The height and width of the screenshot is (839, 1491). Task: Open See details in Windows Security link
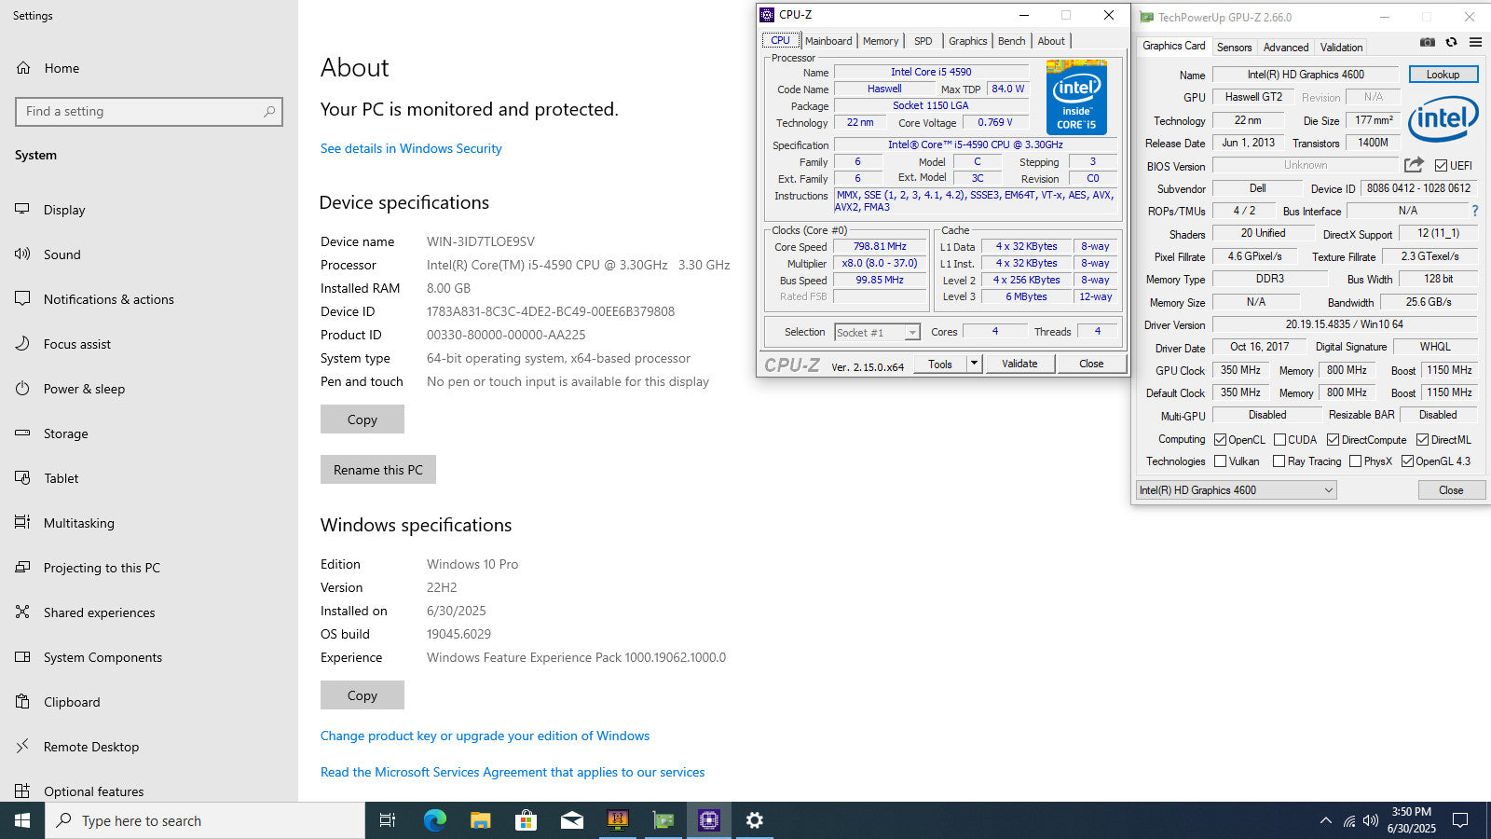coord(411,148)
